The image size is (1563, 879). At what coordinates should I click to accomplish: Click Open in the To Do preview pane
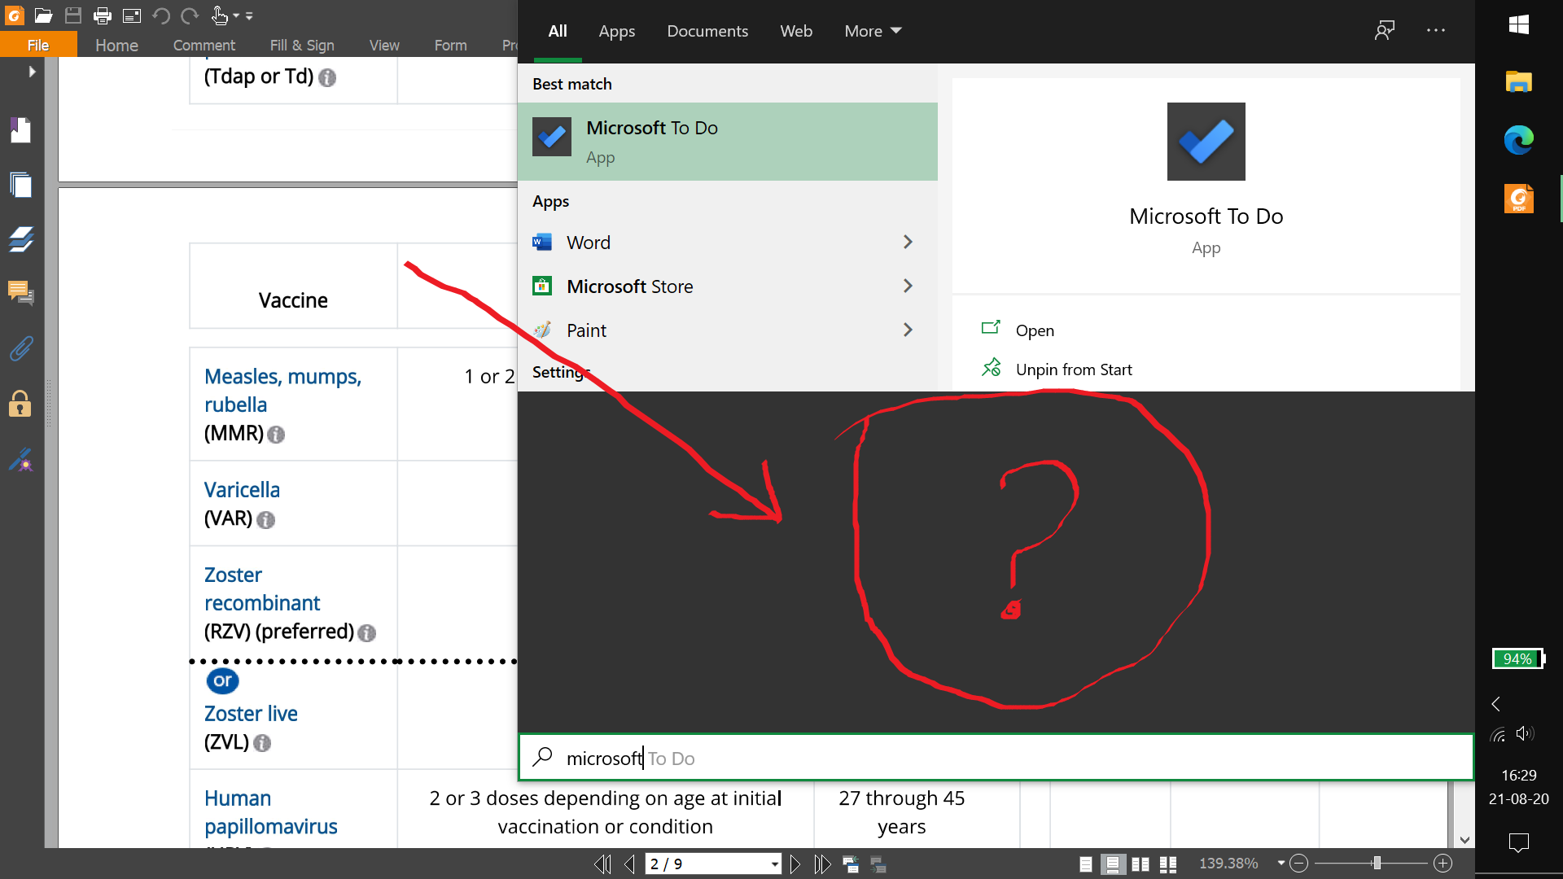coord(1034,330)
